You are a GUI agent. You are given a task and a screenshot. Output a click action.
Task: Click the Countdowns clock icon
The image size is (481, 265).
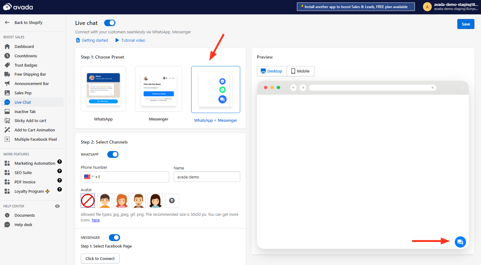tap(7, 56)
